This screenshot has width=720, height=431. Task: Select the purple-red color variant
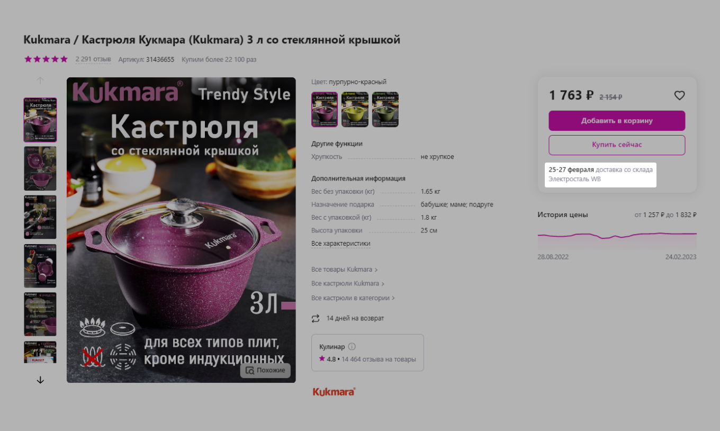pos(325,110)
